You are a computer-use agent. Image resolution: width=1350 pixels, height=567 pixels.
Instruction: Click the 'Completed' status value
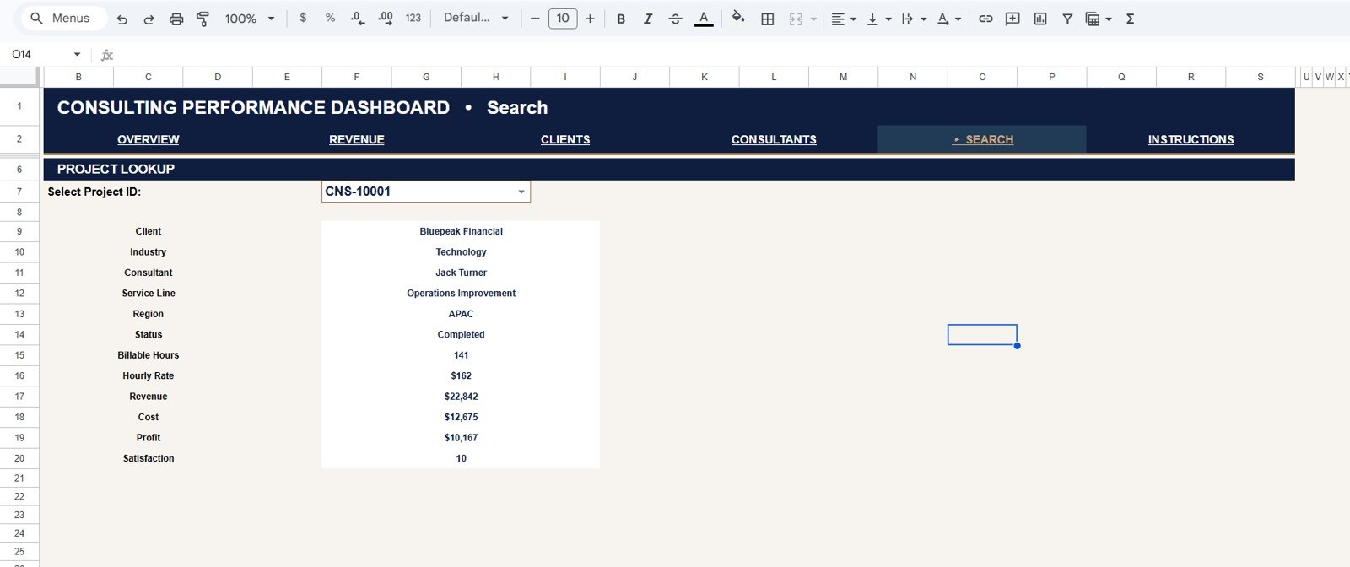(x=461, y=335)
